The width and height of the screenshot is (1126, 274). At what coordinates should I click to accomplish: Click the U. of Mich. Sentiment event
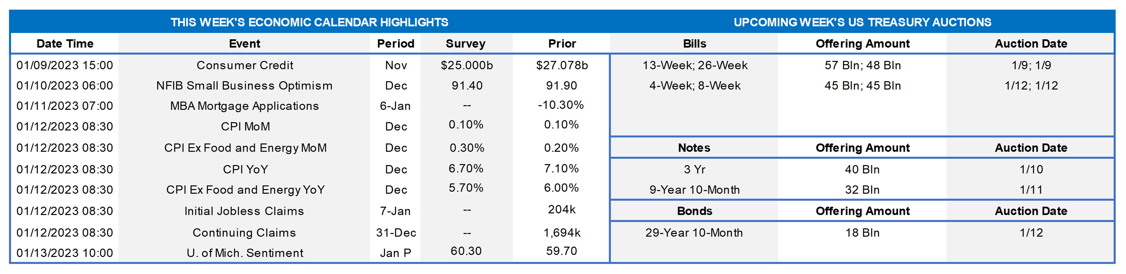click(x=245, y=253)
